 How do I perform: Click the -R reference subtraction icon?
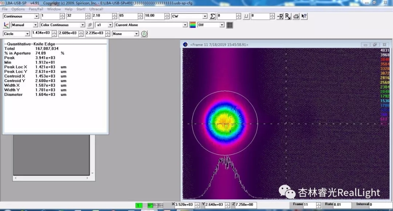point(280,16)
